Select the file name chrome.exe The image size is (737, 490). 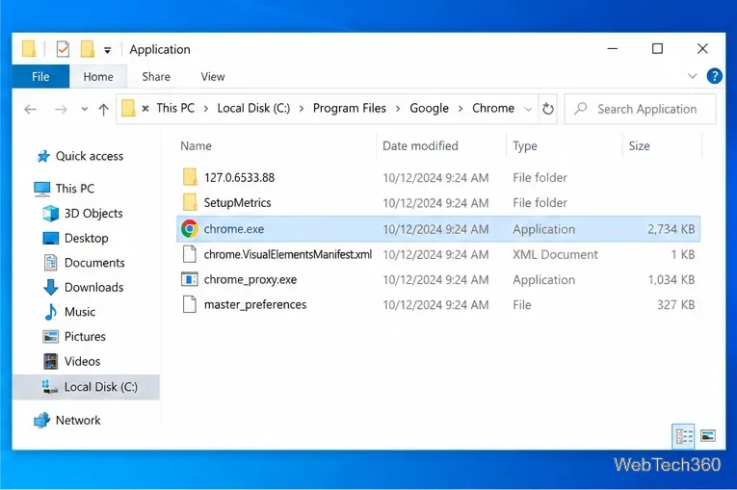pos(234,229)
